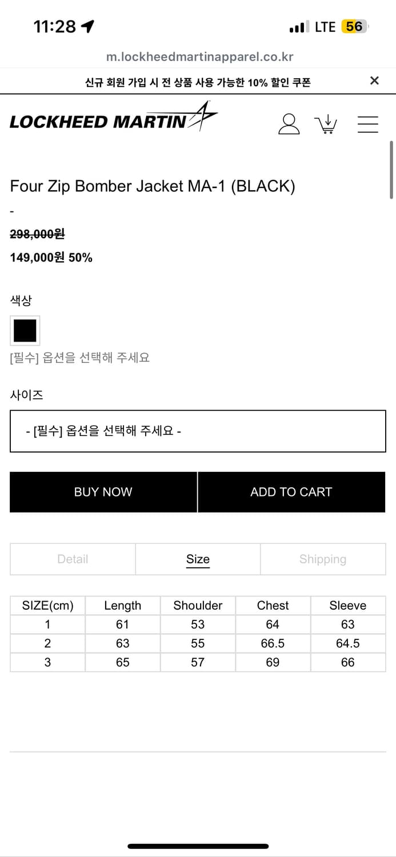
Task: Open the size option dropdown
Action: (x=198, y=431)
